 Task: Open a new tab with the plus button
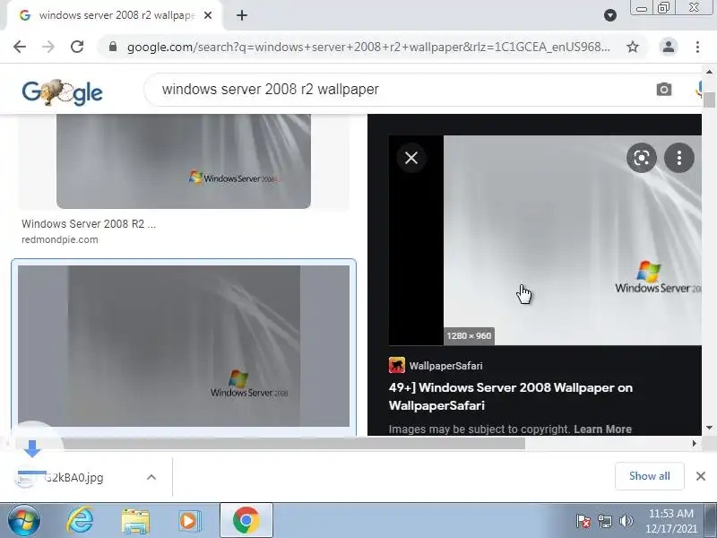(242, 15)
